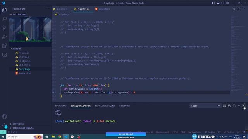Select the ВЫХОДНЫЕ ДАННЫЕ panel tab
The image size is (248, 139).
[81, 105]
